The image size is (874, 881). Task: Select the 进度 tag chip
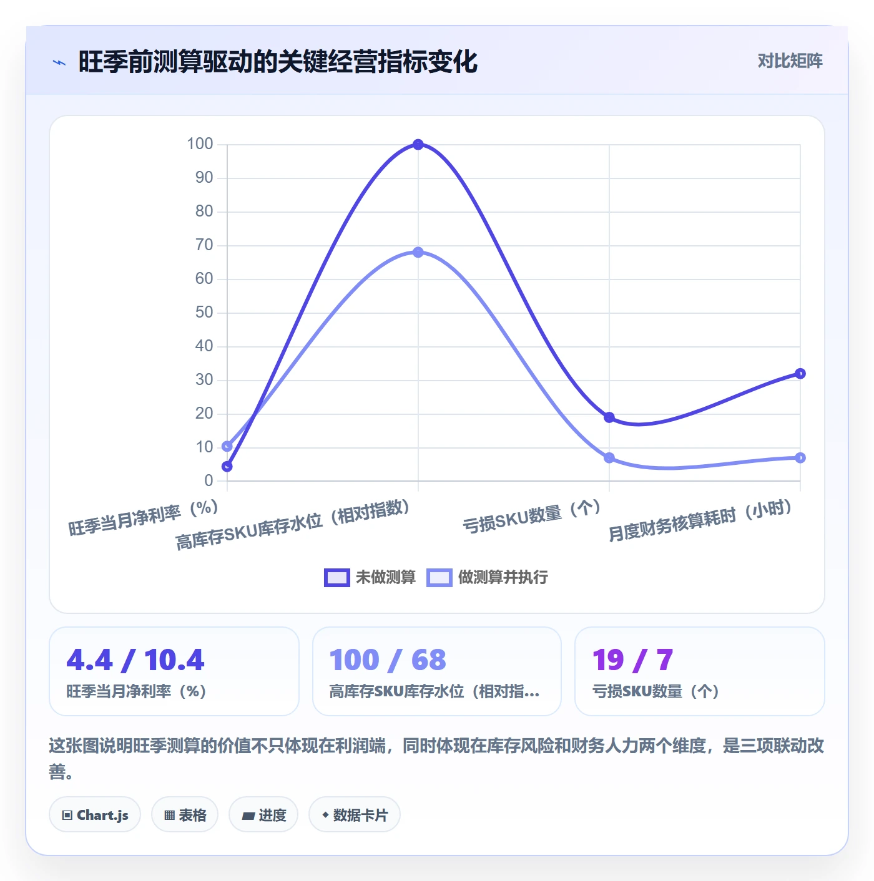(263, 814)
